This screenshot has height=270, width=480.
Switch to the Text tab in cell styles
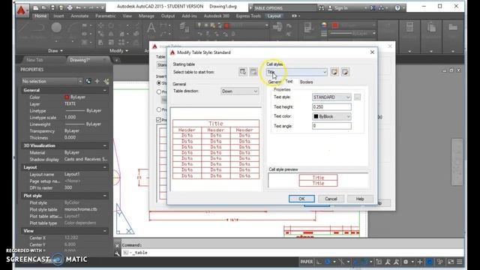pyautogui.click(x=289, y=82)
